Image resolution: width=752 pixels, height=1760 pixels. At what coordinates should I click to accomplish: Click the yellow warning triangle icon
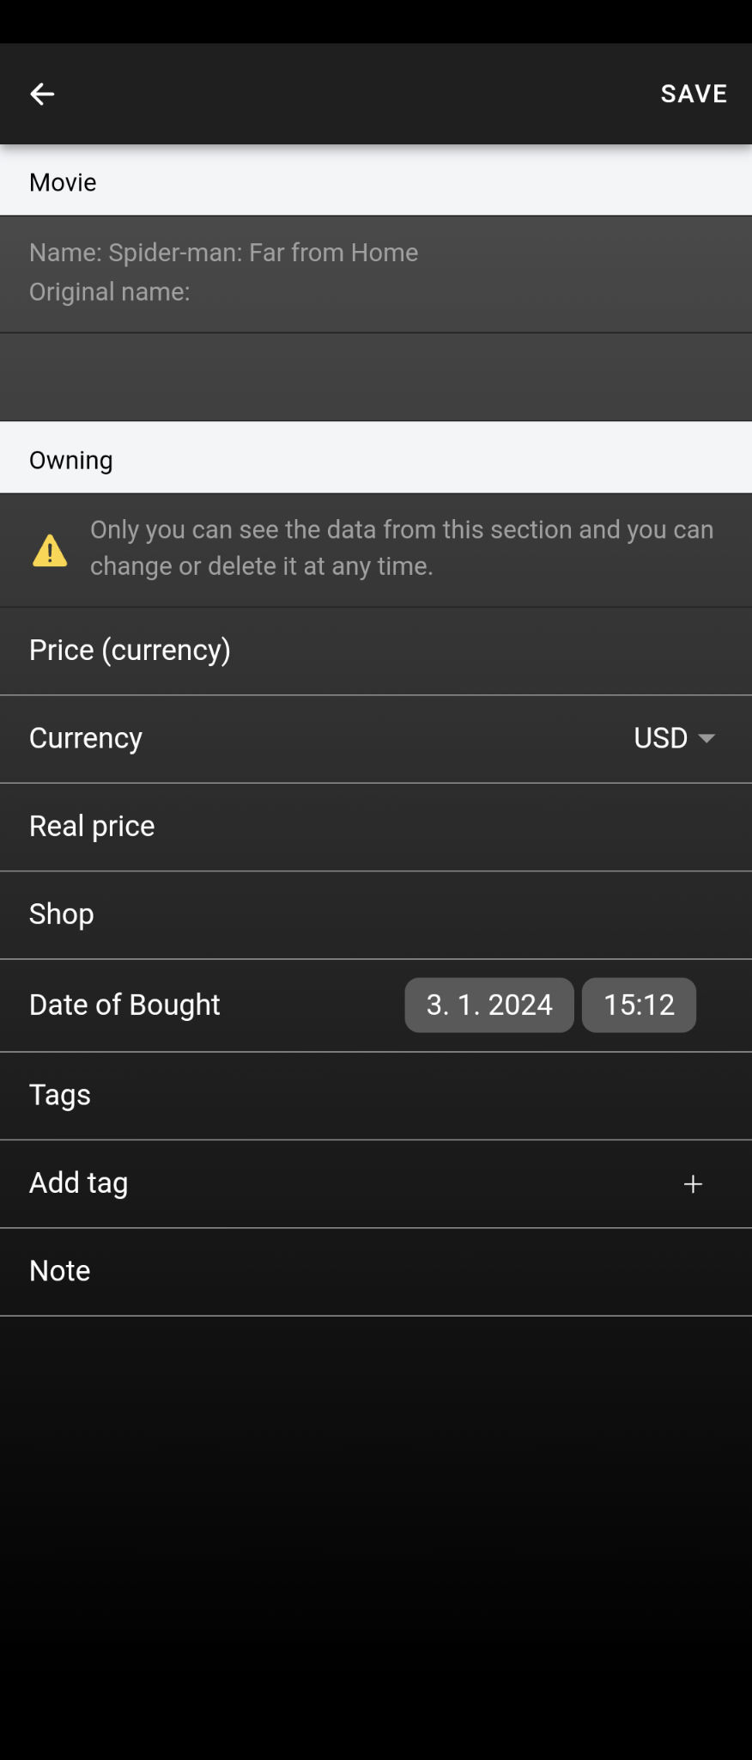50,550
